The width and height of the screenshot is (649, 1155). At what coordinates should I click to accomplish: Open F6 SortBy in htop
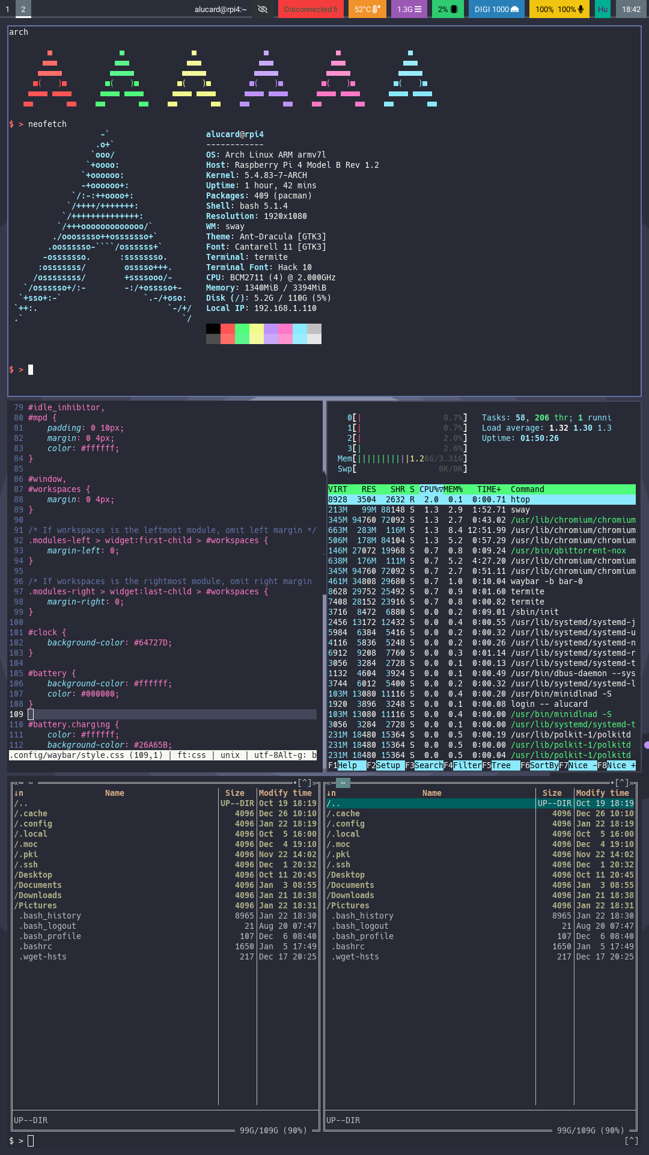tap(539, 765)
